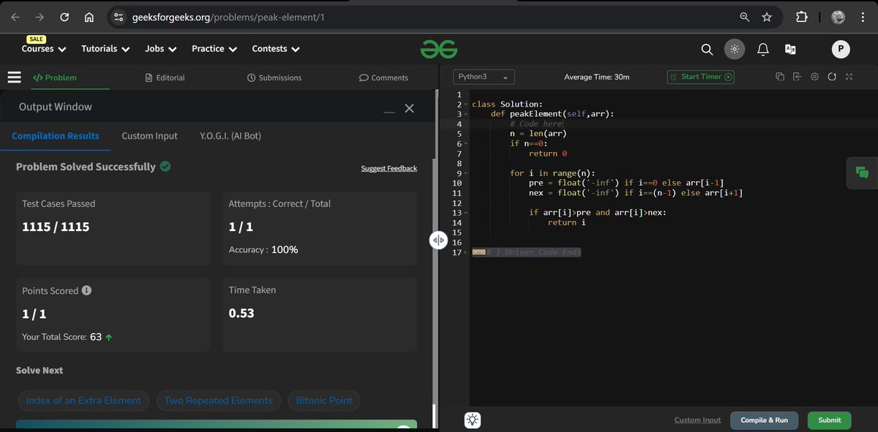Click the hint lightbulb icon
The height and width of the screenshot is (432, 878).
[x=473, y=420]
